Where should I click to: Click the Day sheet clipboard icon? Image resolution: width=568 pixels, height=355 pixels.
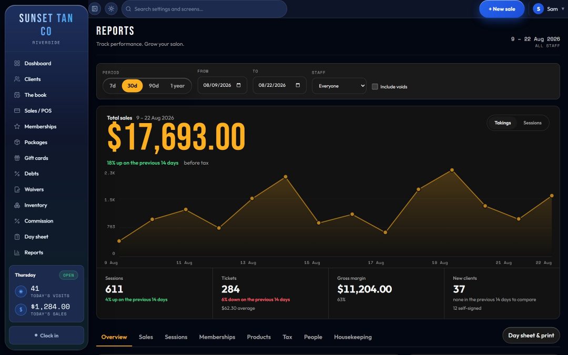[17, 237]
